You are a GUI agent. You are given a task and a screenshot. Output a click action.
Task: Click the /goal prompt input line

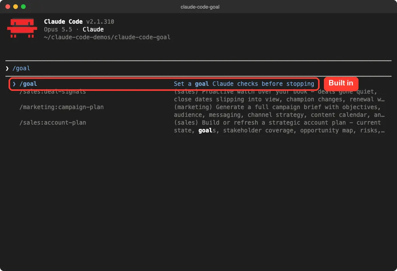198,68
